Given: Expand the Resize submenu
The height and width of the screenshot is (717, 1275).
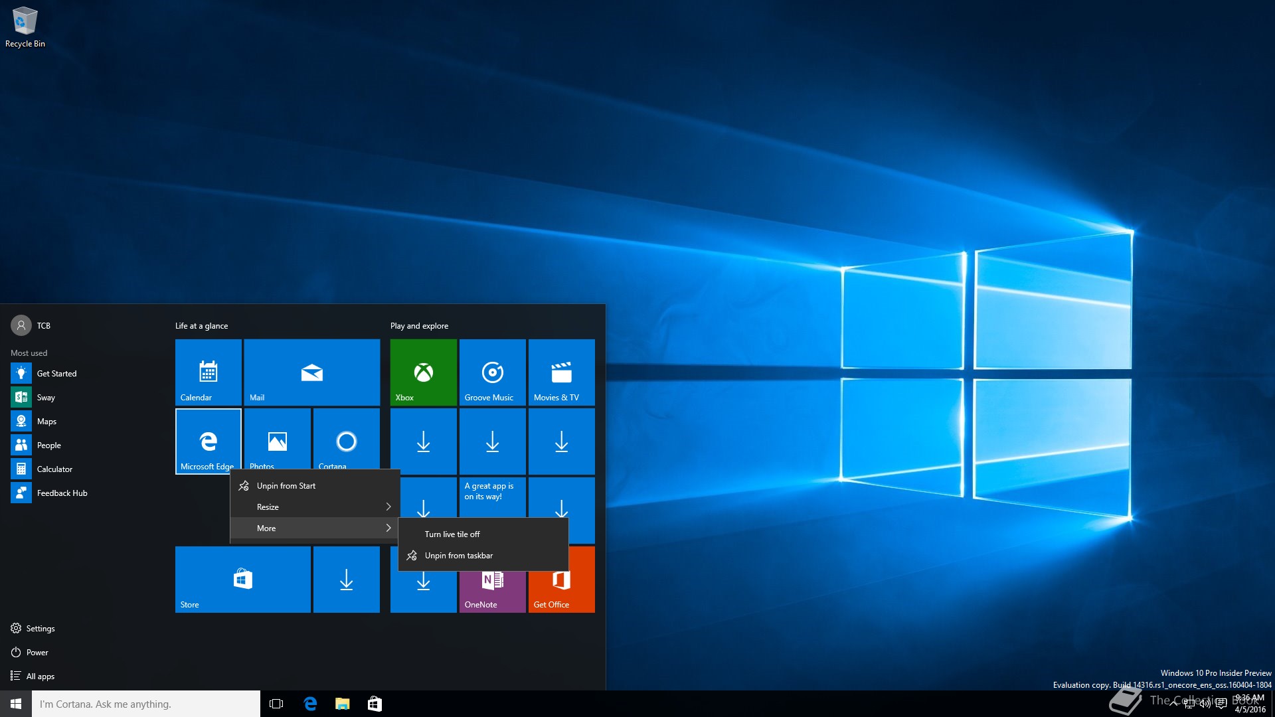Looking at the screenshot, I should [315, 507].
